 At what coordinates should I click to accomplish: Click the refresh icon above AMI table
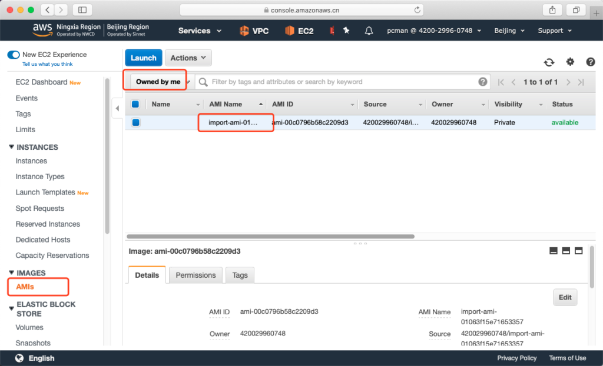[549, 62]
